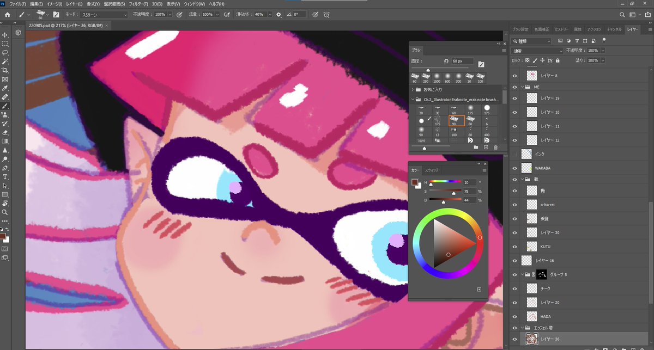The width and height of the screenshot is (654, 350).
Task: Hide the HADA layer
Action: (x=515, y=316)
